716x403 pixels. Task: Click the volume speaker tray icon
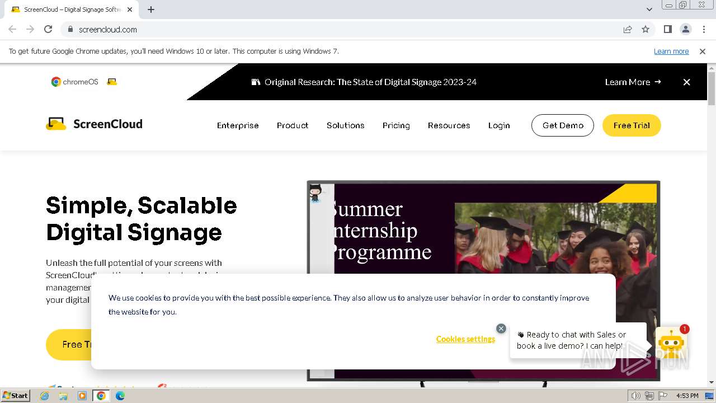(636, 396)
